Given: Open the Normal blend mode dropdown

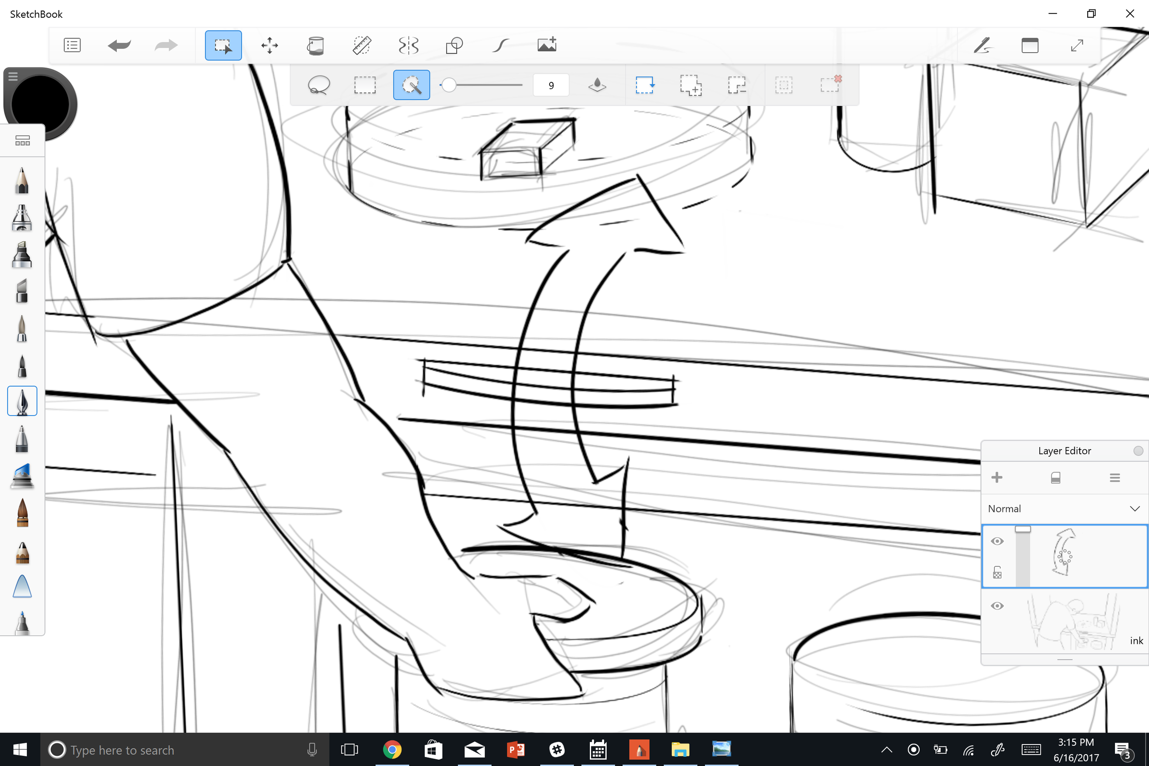Looking at the screenshot, I should point(1064,508).
